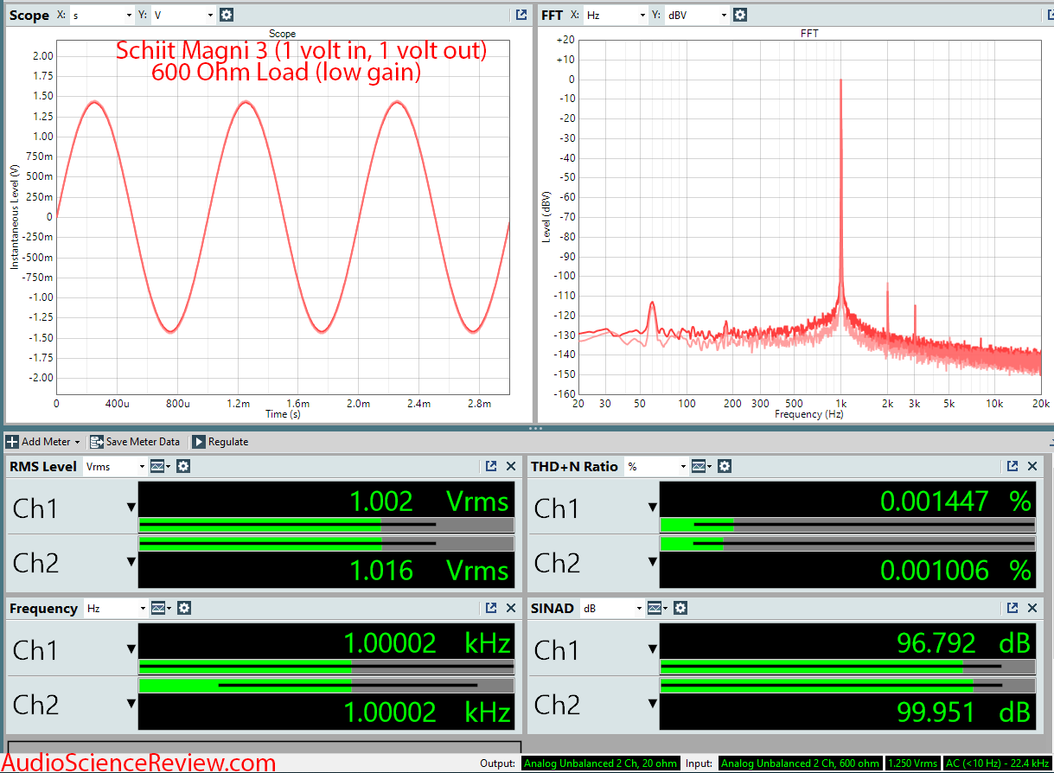Click the 0.001006 % THD+N reading

(x=956, y=571)
